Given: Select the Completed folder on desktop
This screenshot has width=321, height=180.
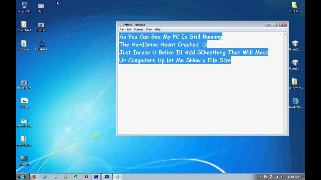Looking at the screenshot, I should (x=24, y=26).
